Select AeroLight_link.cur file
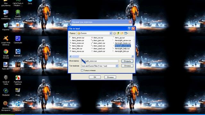Screen dimensions: 205x115 (x=122, y=51)
